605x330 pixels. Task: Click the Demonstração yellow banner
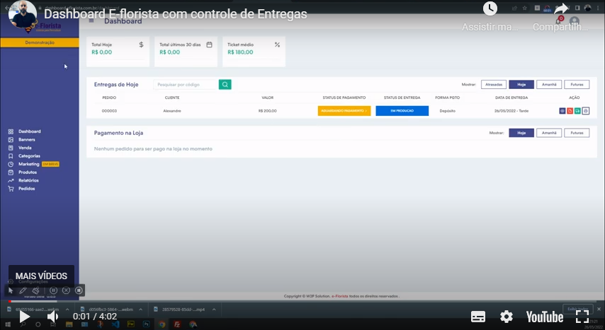(40, 42)
